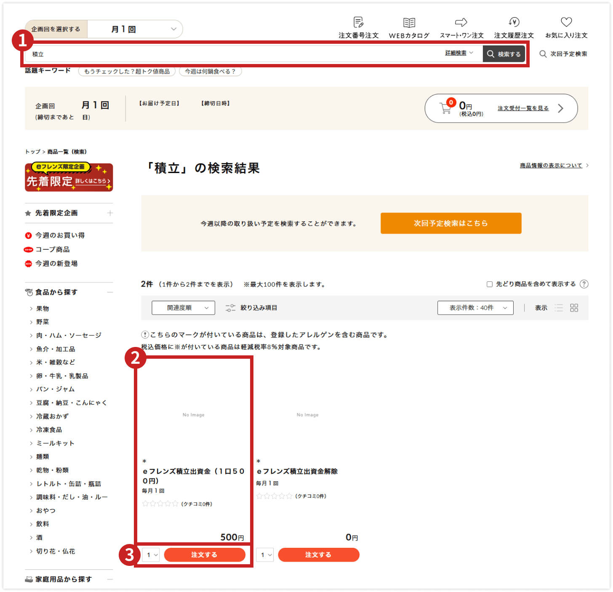Select スマート・ワン注文 arrow icon

pyautogui.click(x=461, y=22)
